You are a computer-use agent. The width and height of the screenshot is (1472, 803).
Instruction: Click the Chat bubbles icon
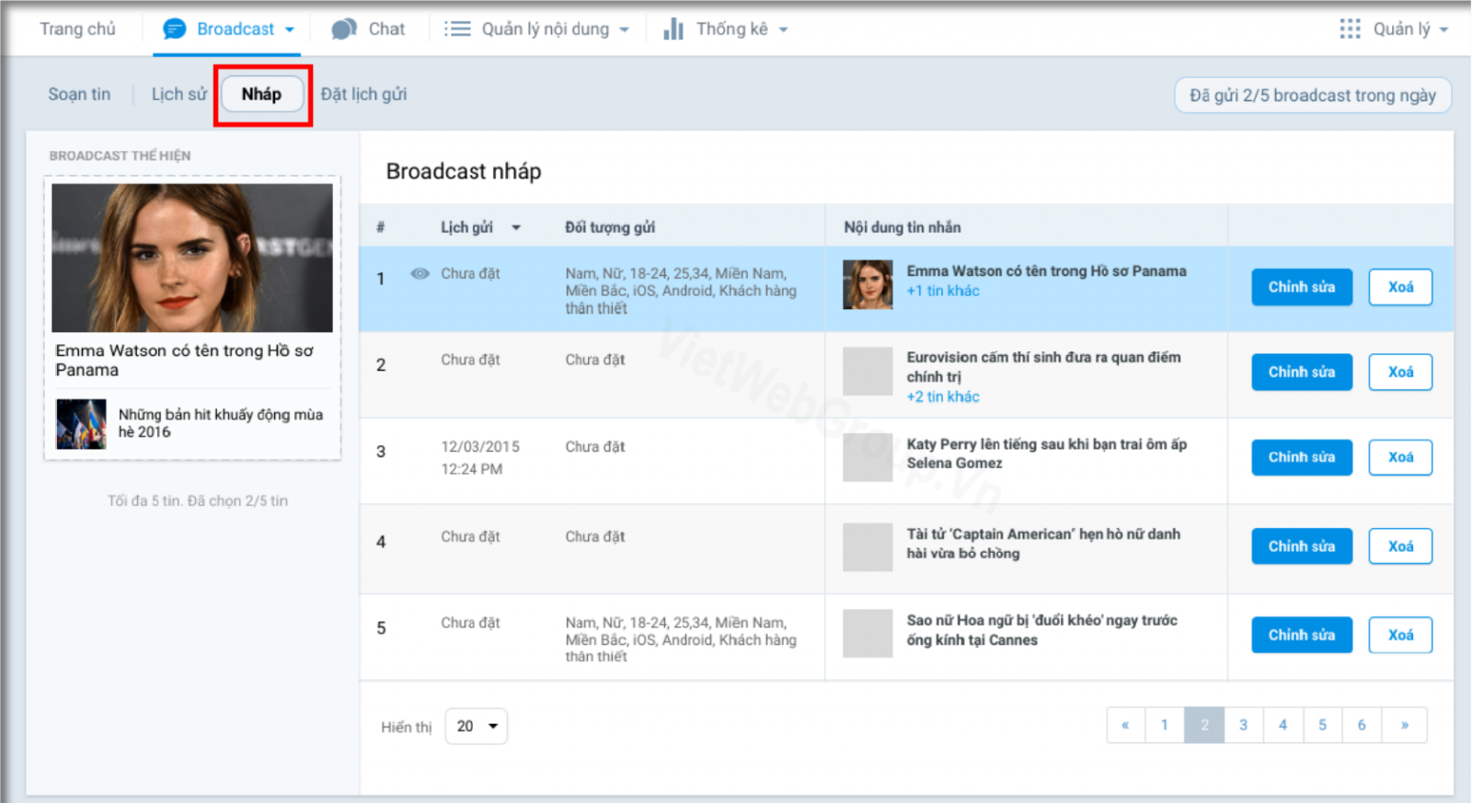(x=344, y=29)
